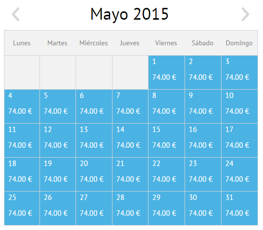The width and height of the screenshot is (263, 230).
Task: Go to next month using right arrow
Action: (245, 14)
